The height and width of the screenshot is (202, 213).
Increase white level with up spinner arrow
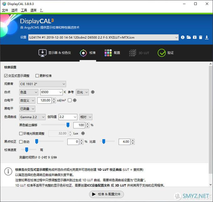pos(54,99)
